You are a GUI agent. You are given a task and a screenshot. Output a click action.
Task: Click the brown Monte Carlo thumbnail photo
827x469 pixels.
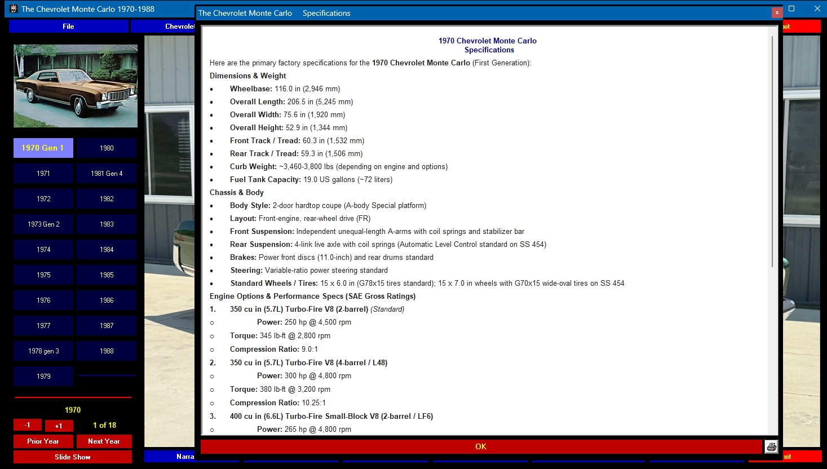pos(76,86)
